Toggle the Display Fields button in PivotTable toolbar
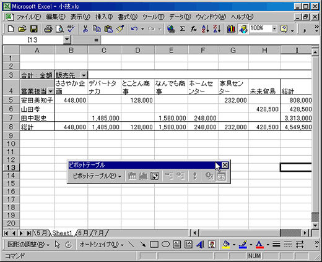Viewport: 322px width, 262px height. (221, 176)
